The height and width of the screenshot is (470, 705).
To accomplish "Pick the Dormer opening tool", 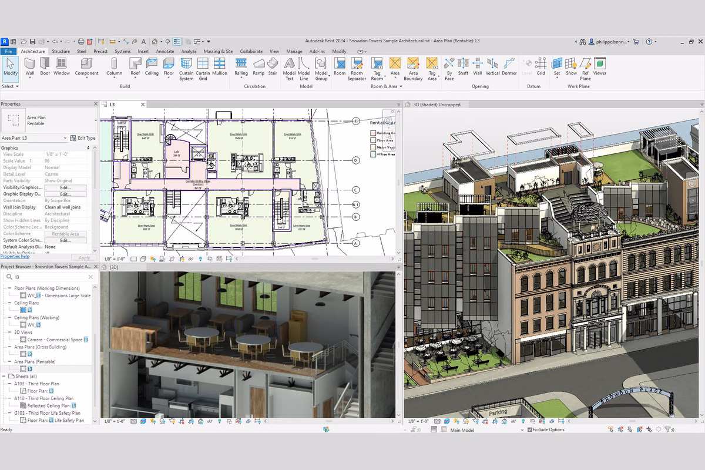I will click(x=509, y=66).
